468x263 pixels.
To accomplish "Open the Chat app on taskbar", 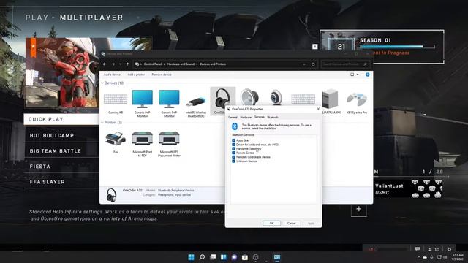I will pyautogui.click(x=234, y=257).
